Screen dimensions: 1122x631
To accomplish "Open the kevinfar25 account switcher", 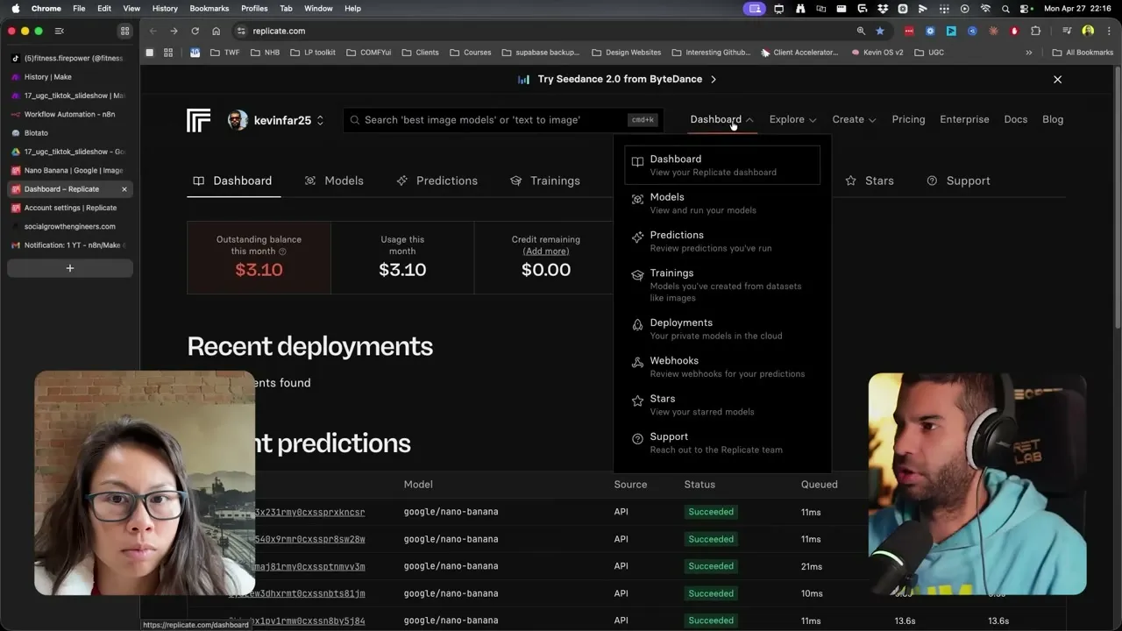I will click(276, 120).
